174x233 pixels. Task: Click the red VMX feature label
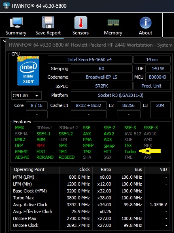point(40,145)
